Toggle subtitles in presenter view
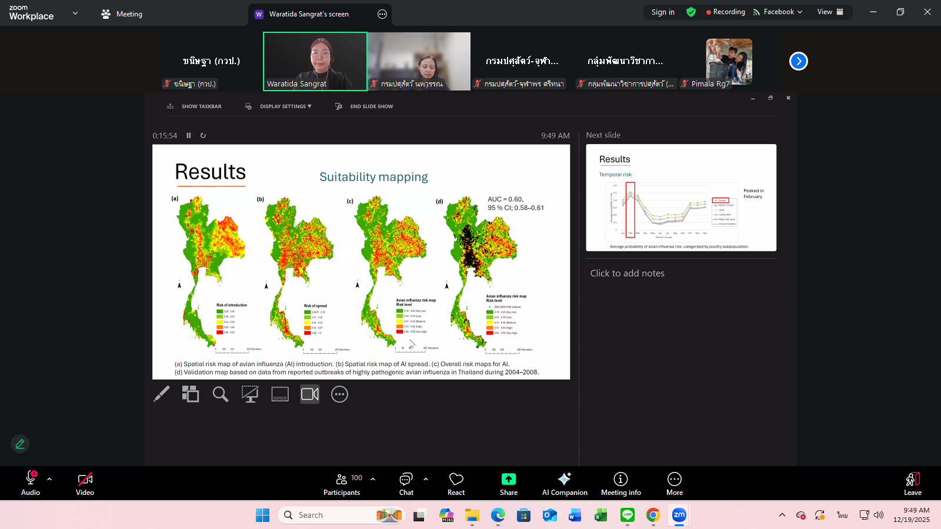 tap(280, 394)
